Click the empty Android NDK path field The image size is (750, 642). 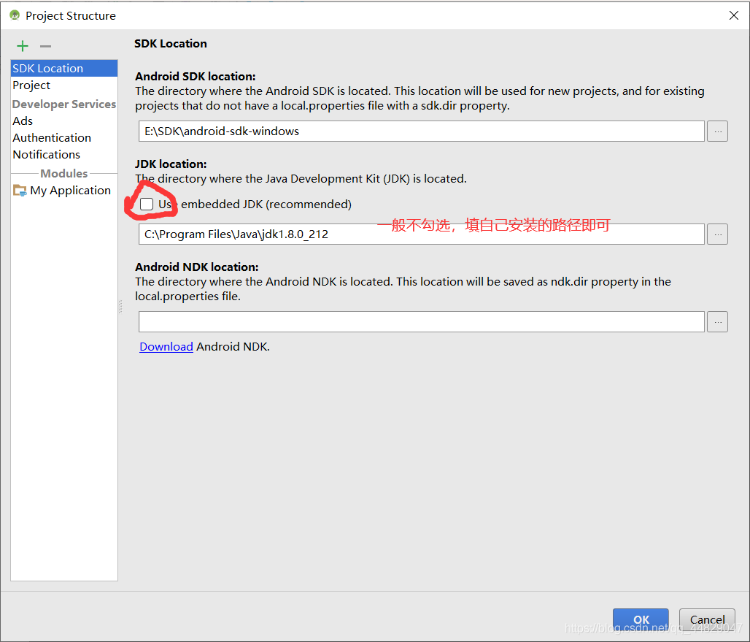pyautogui.click(x=422, y=321)
